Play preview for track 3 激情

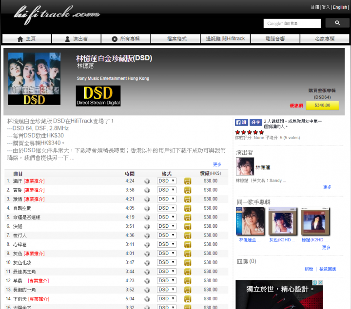click(147, 200)
